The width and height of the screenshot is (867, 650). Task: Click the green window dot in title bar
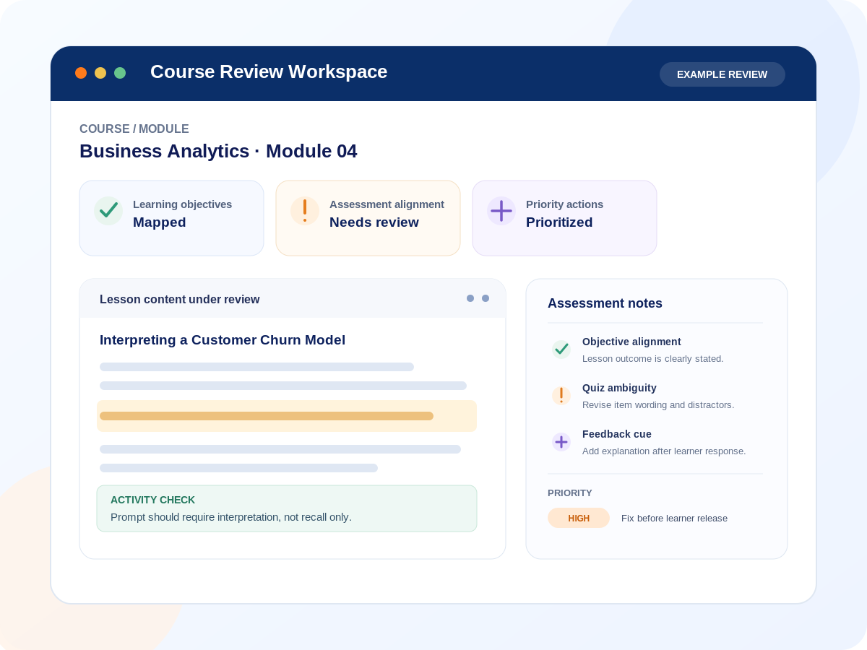[x=120, y=73]
